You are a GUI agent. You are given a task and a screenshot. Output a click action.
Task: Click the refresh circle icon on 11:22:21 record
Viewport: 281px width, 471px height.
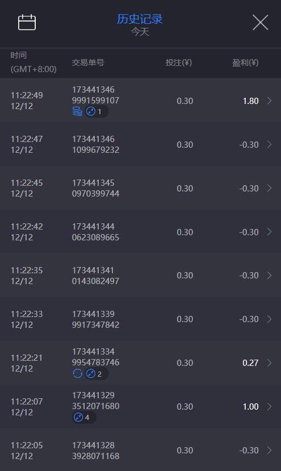(77, 374)
